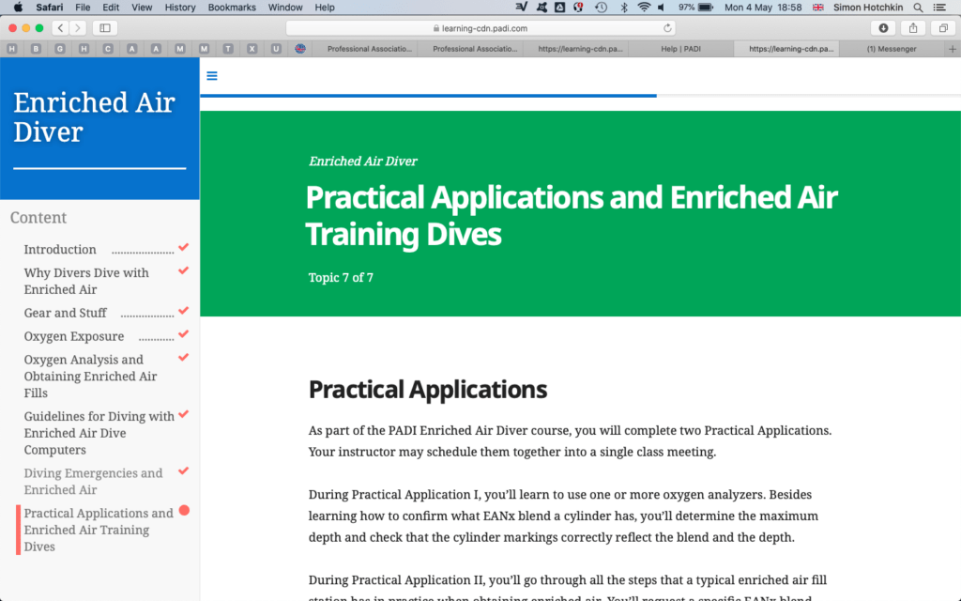Click the learning-cdn.padi.com address bar

pos(480,28)
